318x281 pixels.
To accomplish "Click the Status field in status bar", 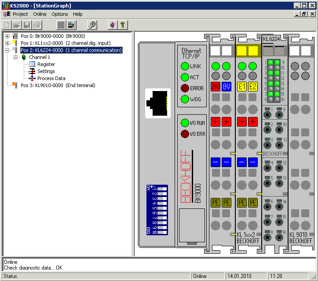I will click(96, 276).
